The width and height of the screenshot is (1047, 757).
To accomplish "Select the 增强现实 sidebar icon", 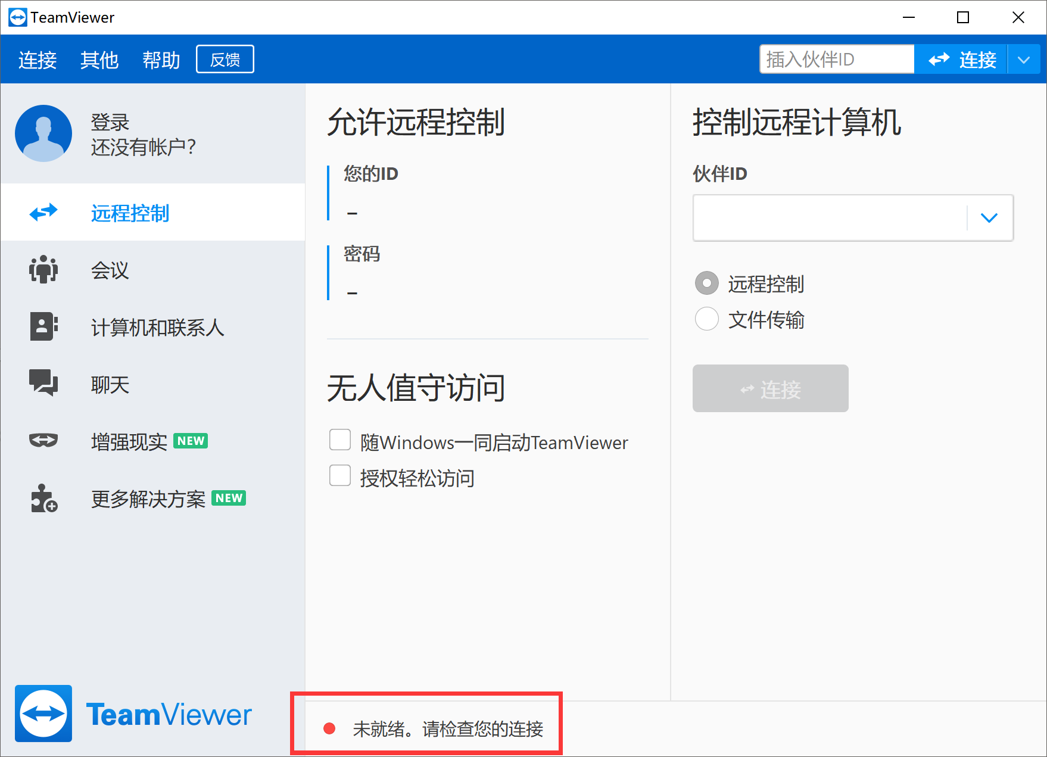I will point(43,441).
